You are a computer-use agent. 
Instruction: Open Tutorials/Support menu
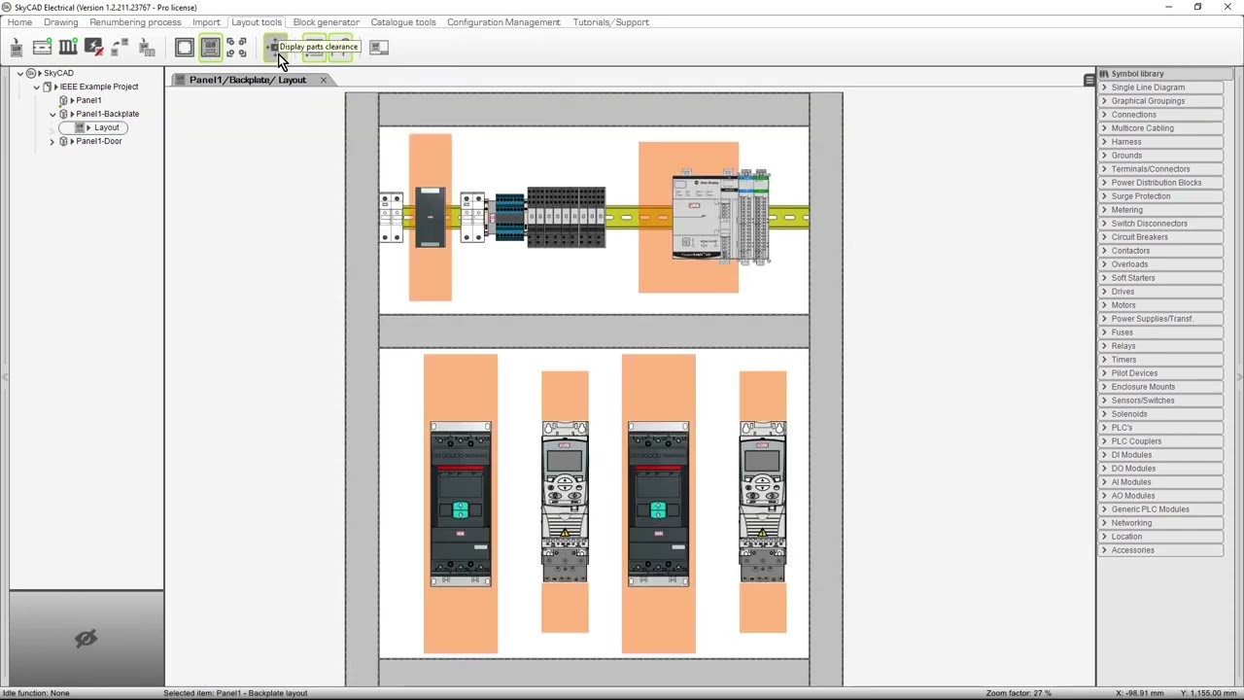coord(611,21)
